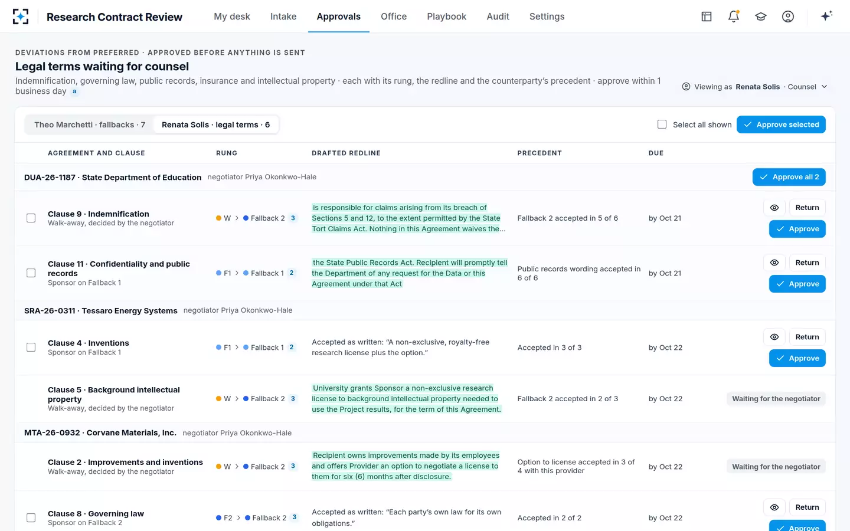Open the user account icon

(788, 17)
